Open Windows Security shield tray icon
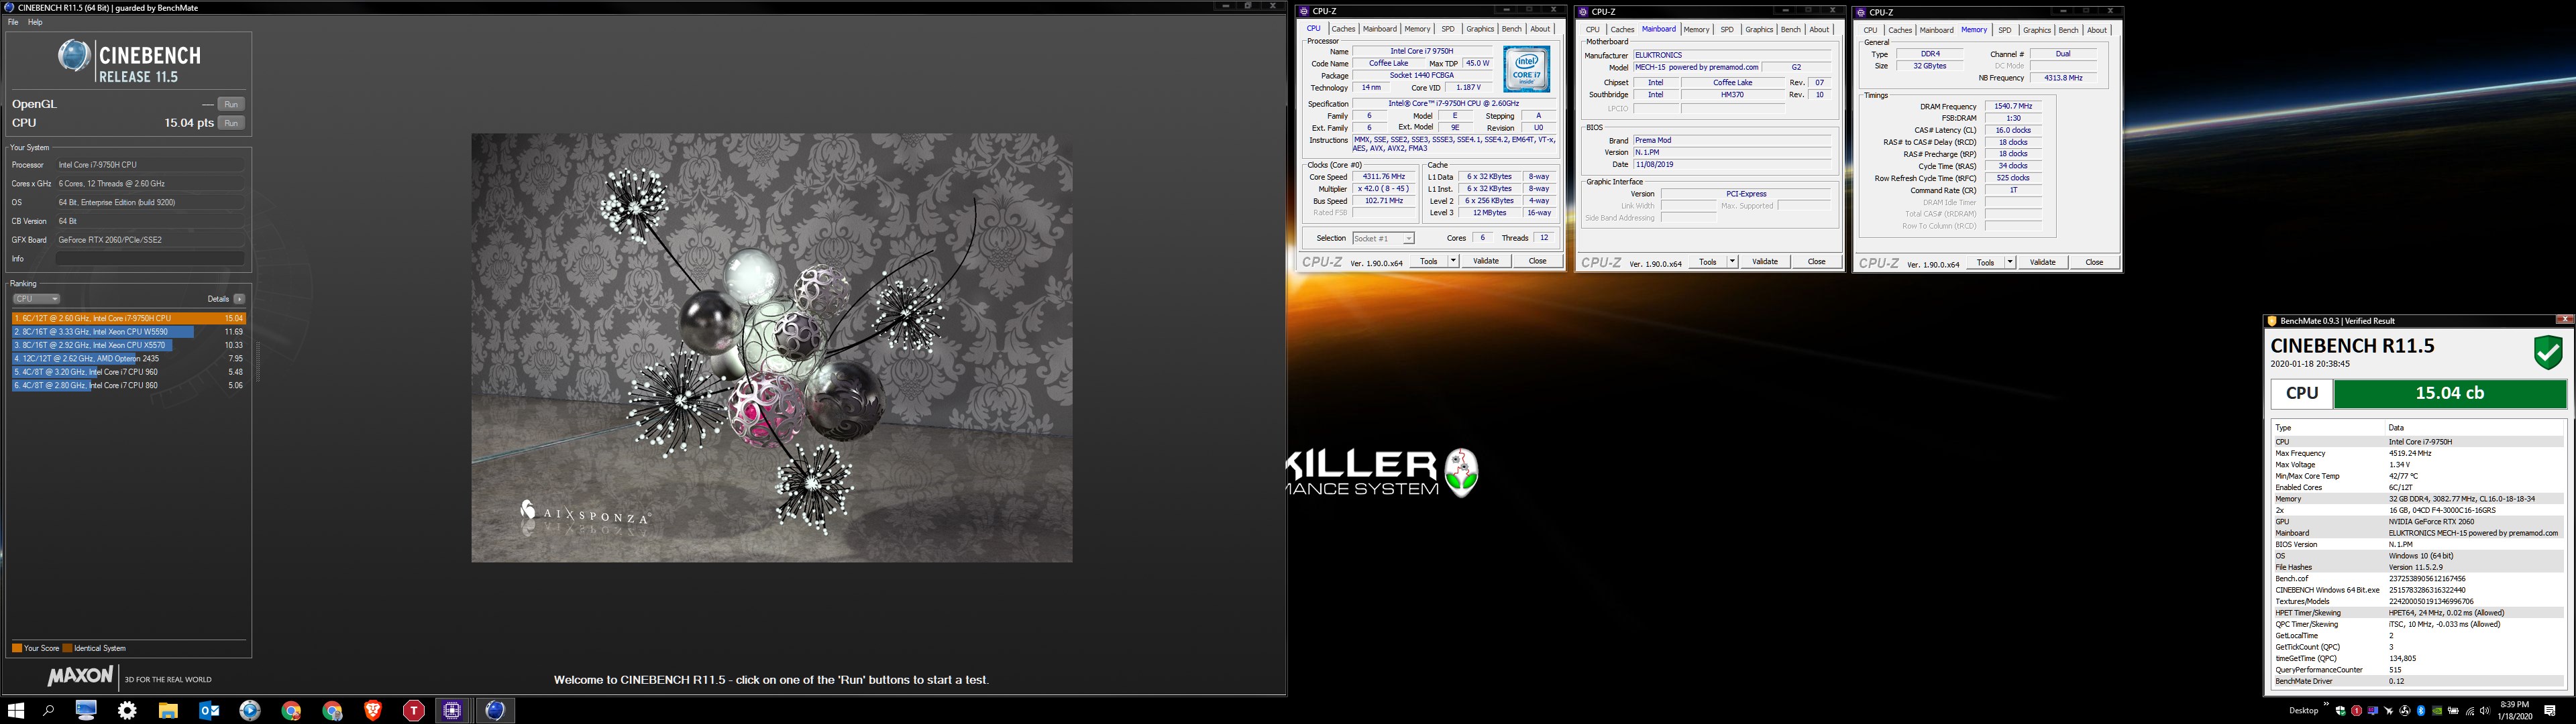Screen dimensions: 2576x724 click(2341, 711)
